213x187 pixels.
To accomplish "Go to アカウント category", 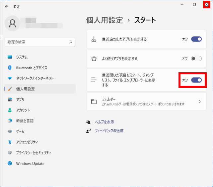I will pyautogui.click(x=40, y=110).
